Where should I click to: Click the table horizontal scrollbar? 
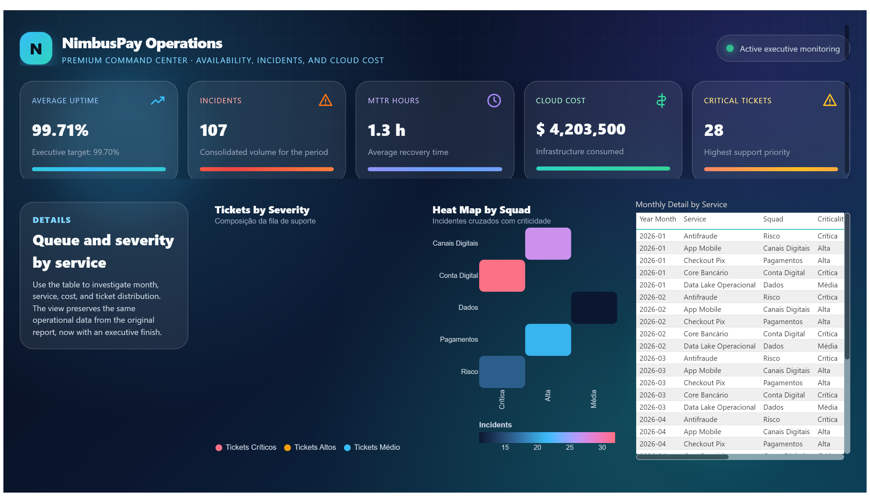click(x=682, y=457)
